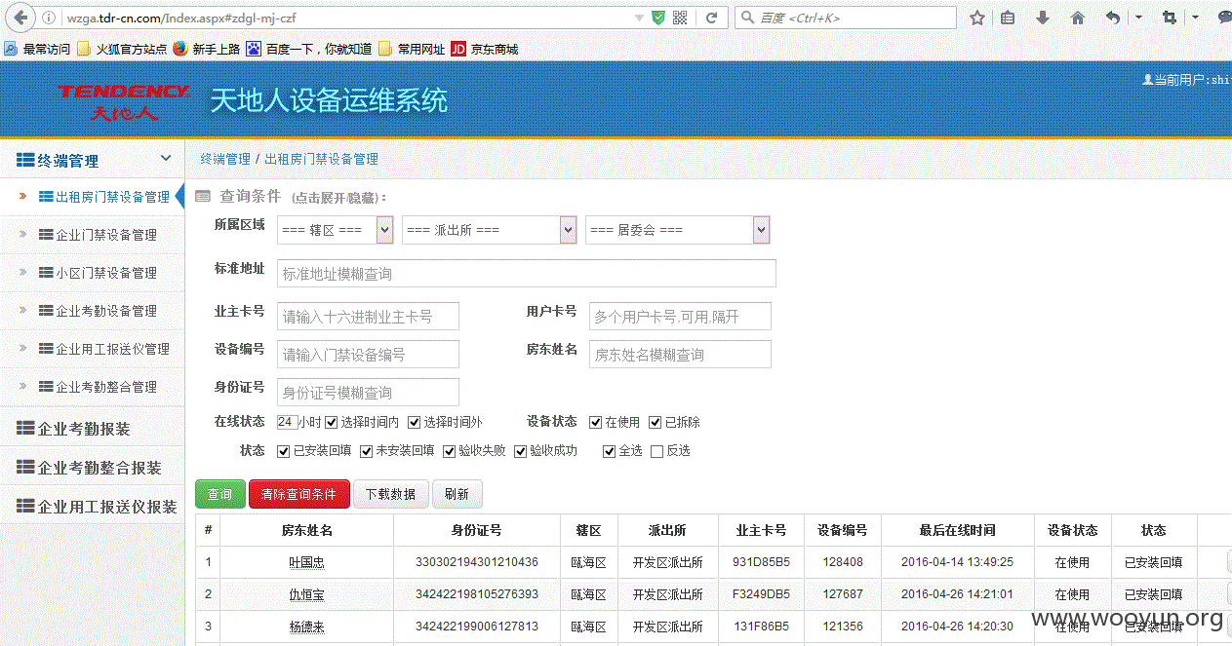Viewport: 1232px width, 646px height.
Task: Open the 京东商城 JD bookmark
Action: point(485,49)
